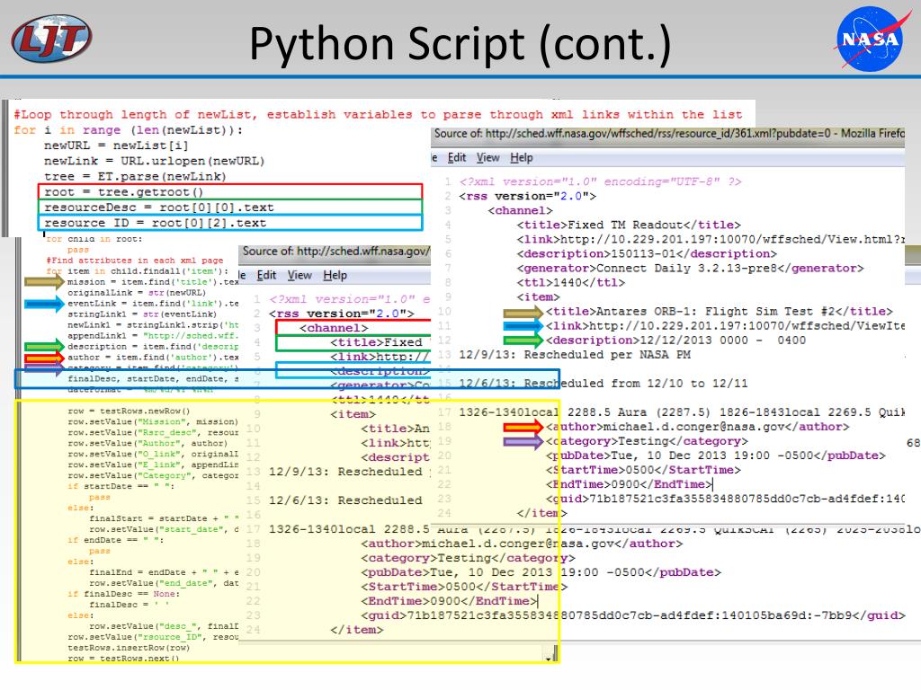Viewport: 921px width, 690px height.
Task: Click the LJT logo in the slide header
Action: click(x=52, y=38)
